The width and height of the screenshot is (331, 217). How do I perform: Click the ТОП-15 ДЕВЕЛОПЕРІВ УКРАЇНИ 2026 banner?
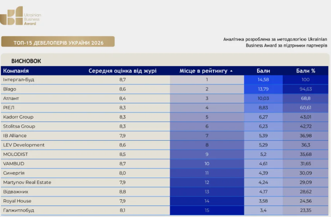point(58,42)
